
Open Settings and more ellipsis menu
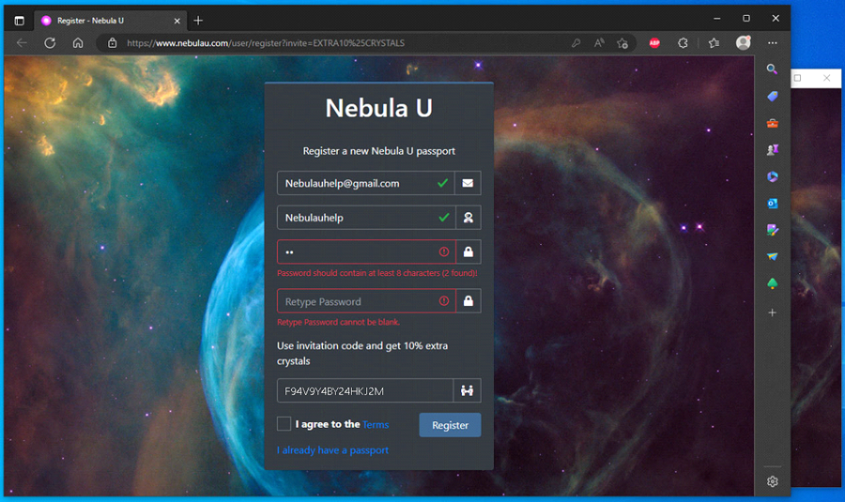773,43
